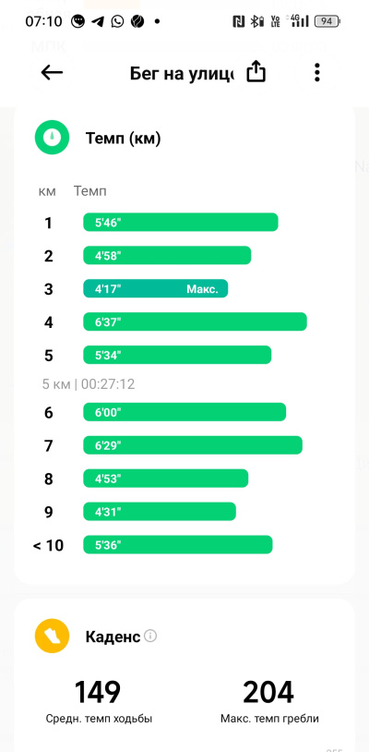369x752 pixels.
Task: Open the share icon in header
Action: tap(256, 72)
